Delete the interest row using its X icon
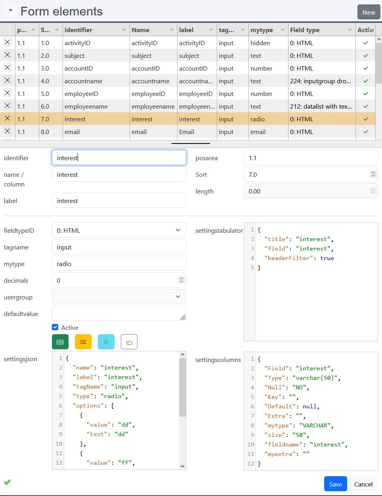Image resolution: width=382 pixels, height=496 pixels. click(x=7, y=119)
